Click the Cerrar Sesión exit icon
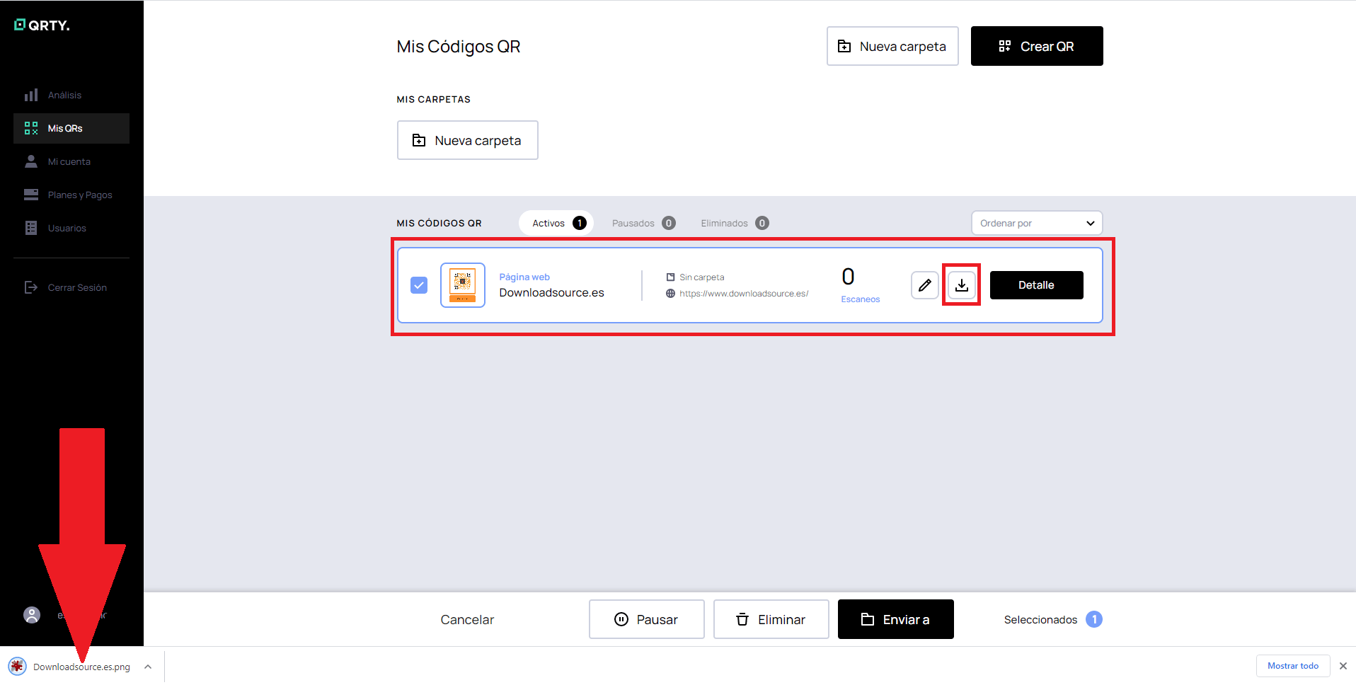1356x685 pixels. pos(31,287)
